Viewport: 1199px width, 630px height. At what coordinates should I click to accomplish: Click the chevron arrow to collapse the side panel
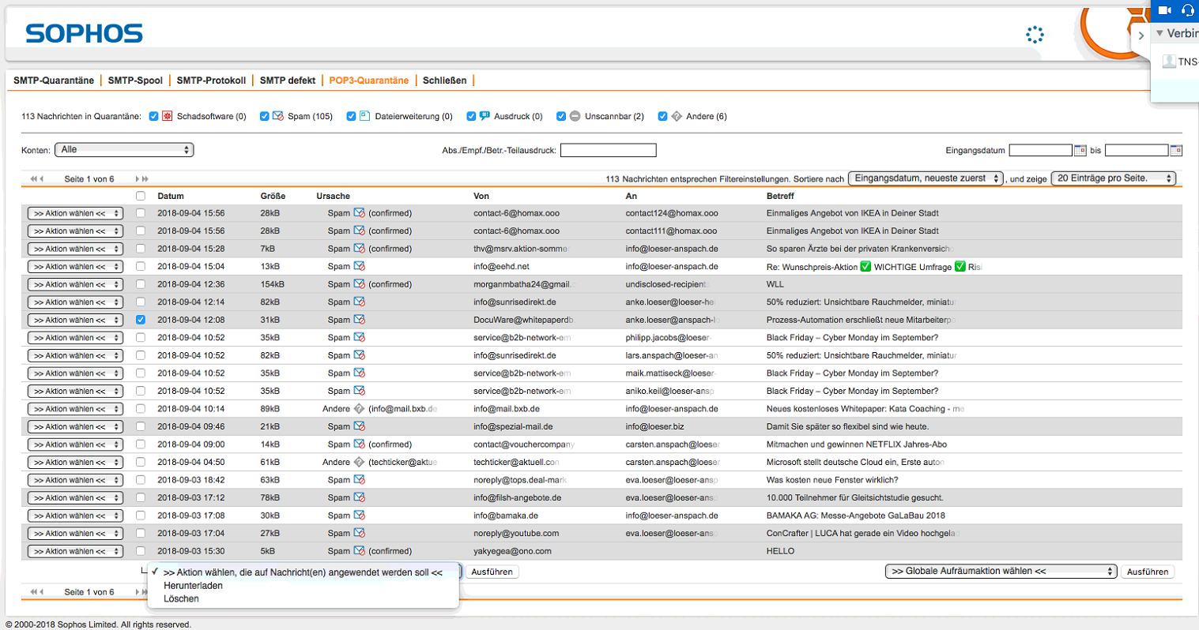click(x=1141, y=36)
